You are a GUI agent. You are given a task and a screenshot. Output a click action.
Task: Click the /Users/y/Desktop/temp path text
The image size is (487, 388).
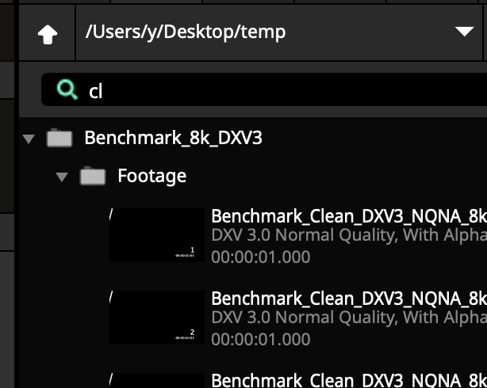click(185, 32)
